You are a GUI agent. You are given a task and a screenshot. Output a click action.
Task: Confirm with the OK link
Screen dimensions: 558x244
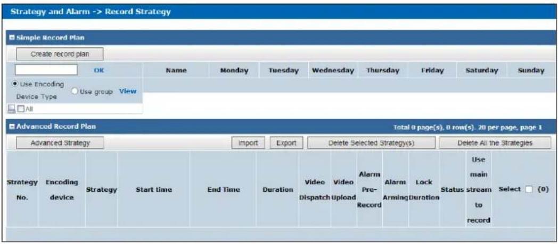pos(99,70)
